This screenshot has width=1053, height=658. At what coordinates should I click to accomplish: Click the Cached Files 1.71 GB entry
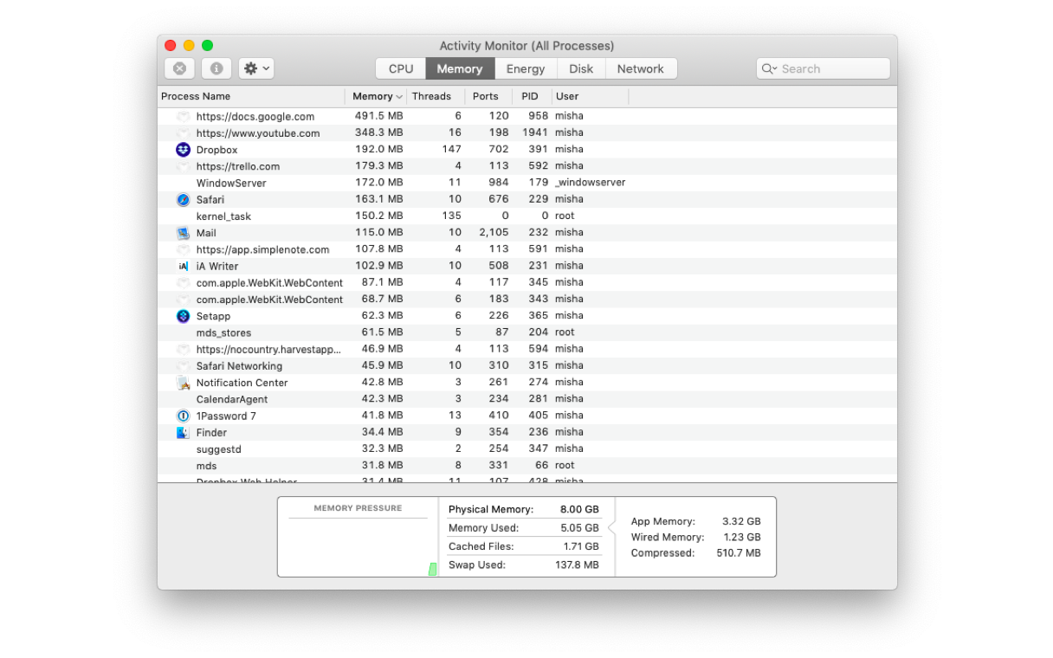coord(523,546)
